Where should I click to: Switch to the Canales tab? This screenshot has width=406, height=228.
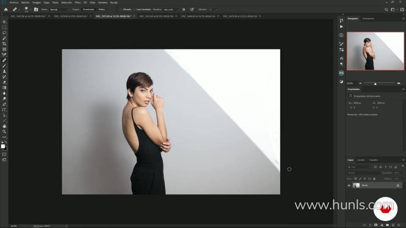coord(361,160)
